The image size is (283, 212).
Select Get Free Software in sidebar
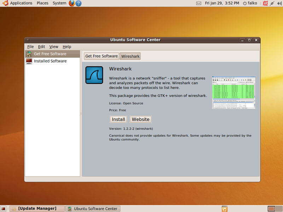pos(50,54)
